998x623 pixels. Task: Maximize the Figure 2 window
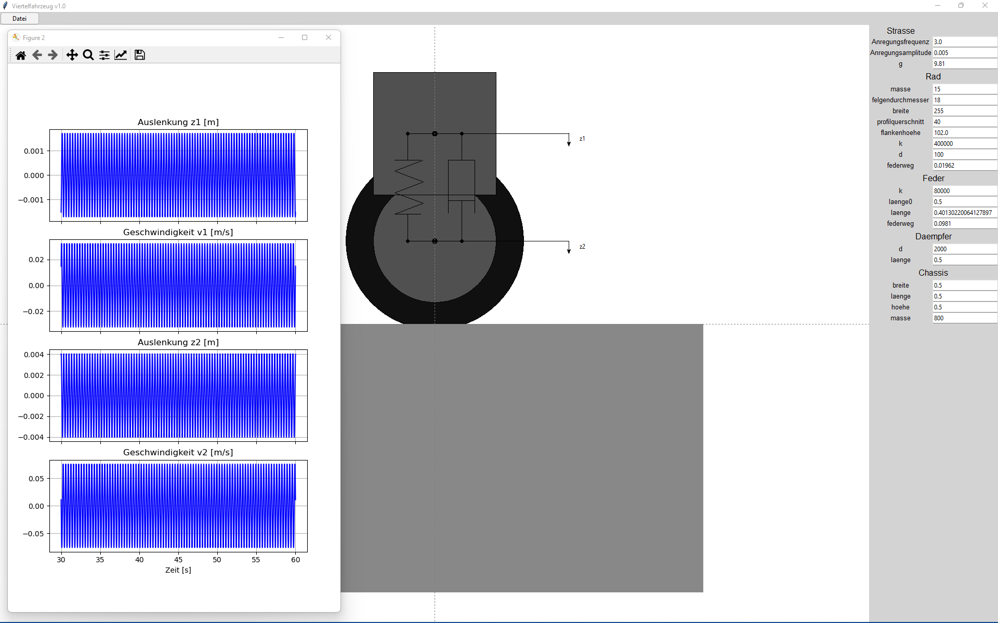click(305, 37)
